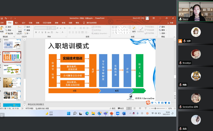Click the notes area '单击此处添加备注'
Image resolution: width=213 pixels, height=131 pixels.
pyautogui.click(x=36, y=104)
